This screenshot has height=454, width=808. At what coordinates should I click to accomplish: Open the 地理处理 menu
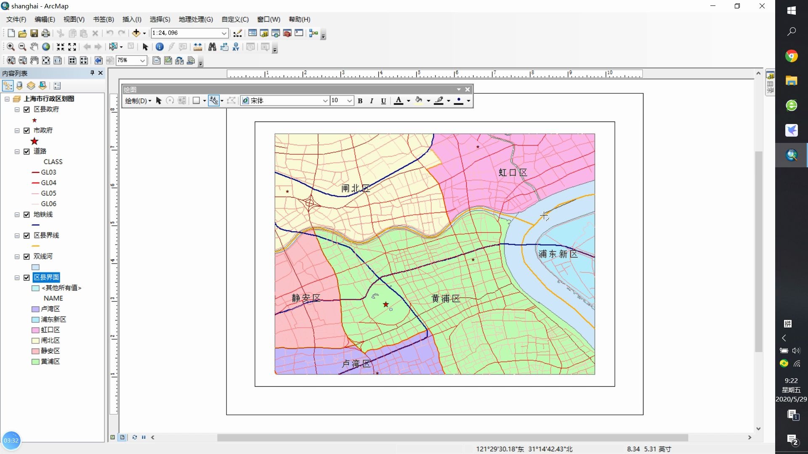coord(196,19)
